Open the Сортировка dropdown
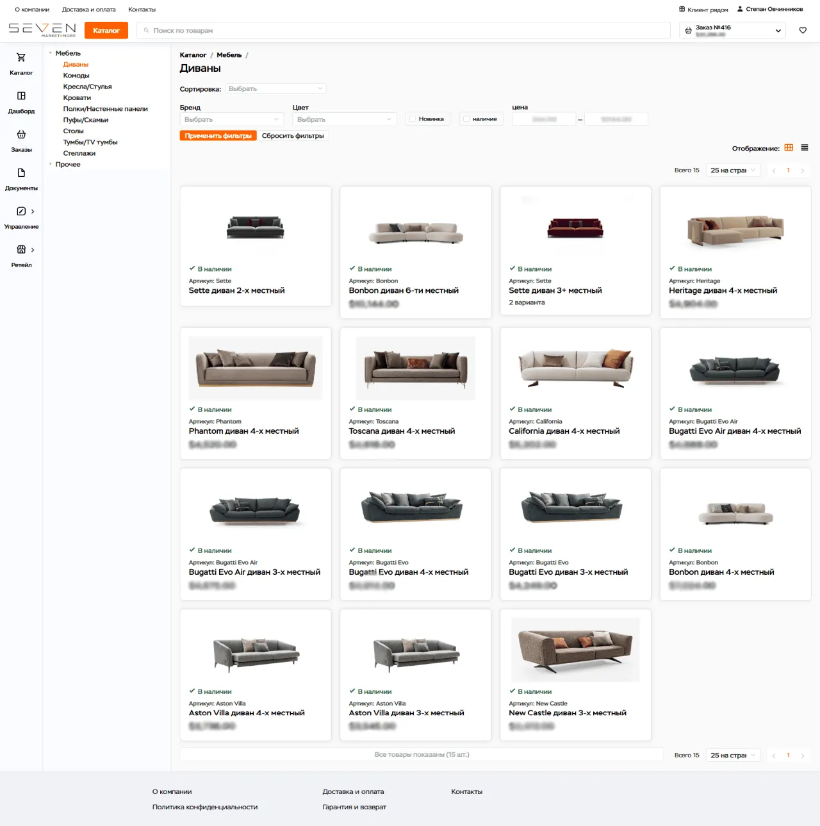820x826 pixels. [275, 88]
